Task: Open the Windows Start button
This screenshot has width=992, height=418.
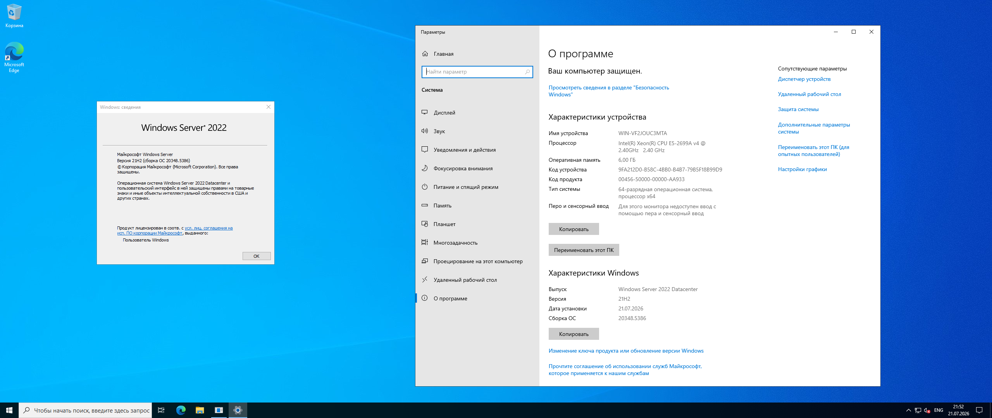Action: [x=9, y=410]
